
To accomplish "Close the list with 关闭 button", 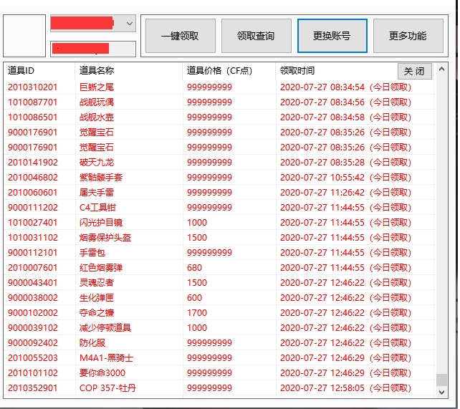I will [x=415, y=71].
